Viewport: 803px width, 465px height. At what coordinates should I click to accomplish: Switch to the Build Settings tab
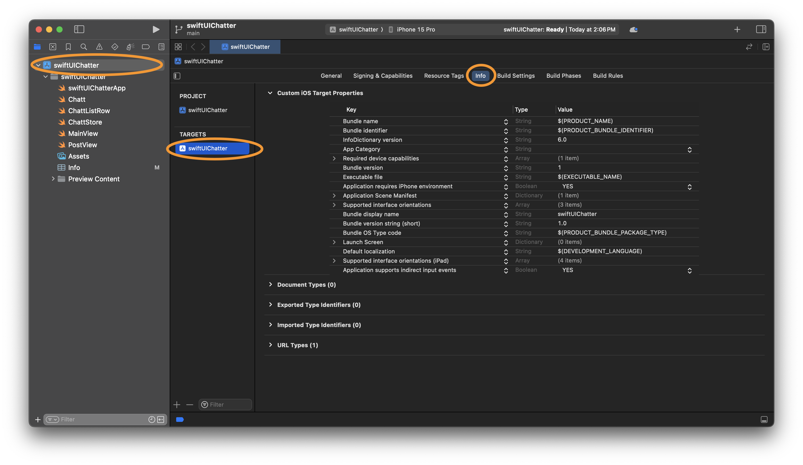tap(516, 76)
